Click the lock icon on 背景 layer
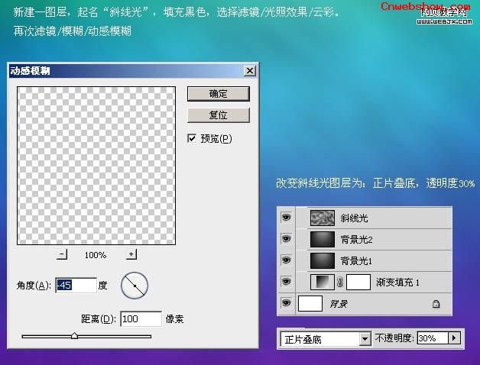Screen dimensions: 480x365 pos(436,304)
